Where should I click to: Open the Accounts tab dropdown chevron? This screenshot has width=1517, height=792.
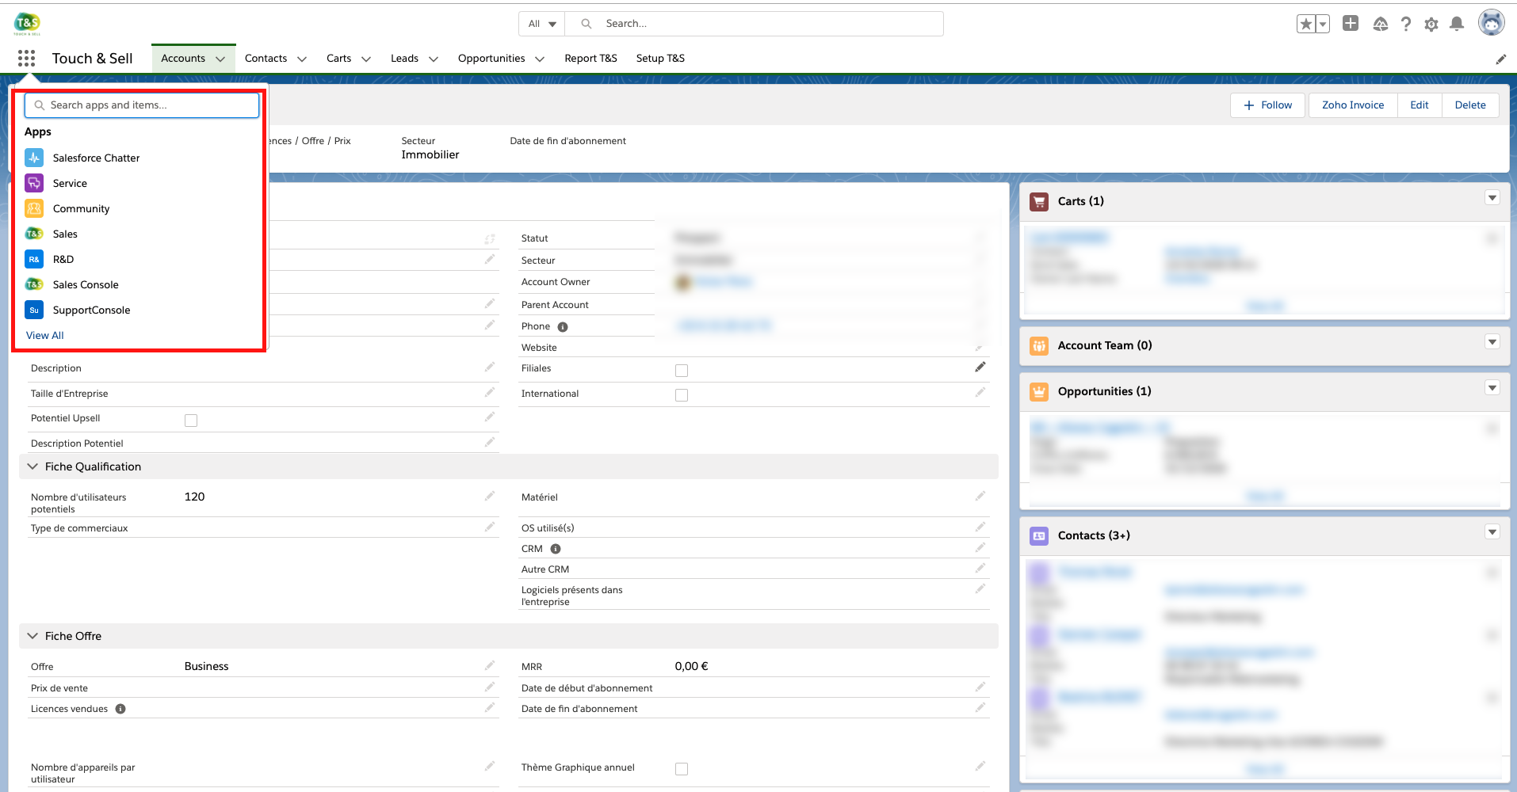pos(220,59)
